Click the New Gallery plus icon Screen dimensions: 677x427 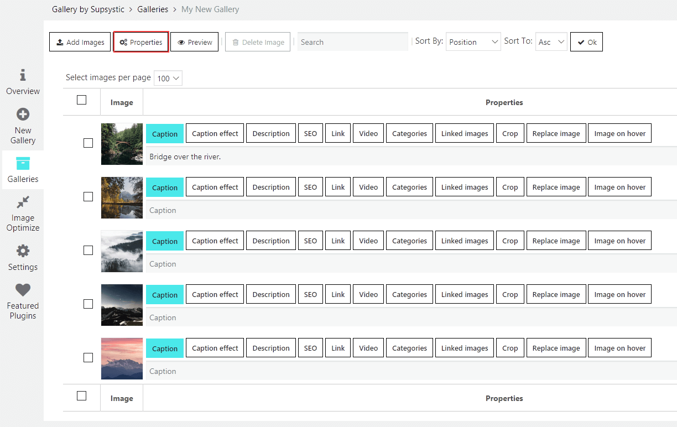click(23, 114)
